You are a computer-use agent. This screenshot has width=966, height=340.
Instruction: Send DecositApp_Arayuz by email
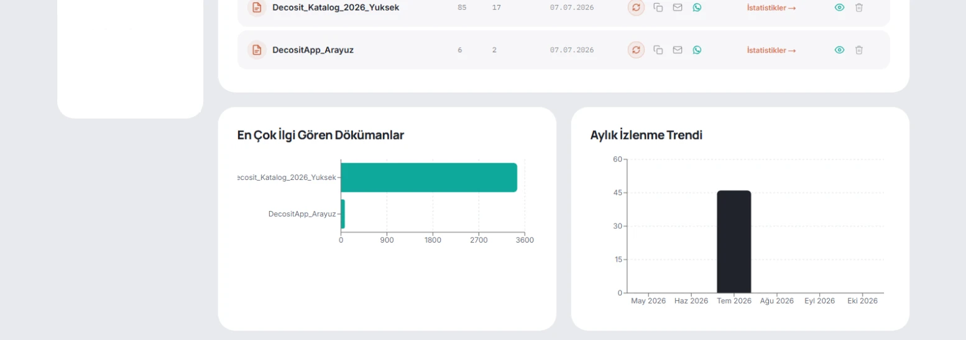(678, 50)
